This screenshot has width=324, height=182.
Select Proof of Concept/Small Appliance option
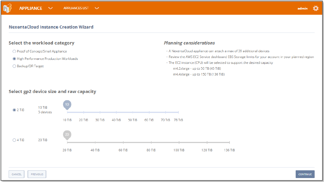(x=14, y=51)
